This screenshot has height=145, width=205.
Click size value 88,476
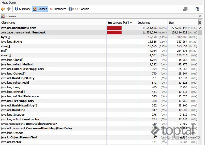(x=183, y=64)
